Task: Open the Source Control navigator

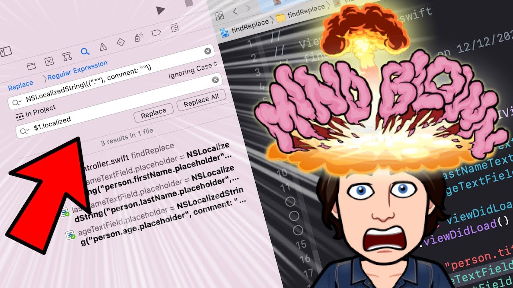Action: [x=49, y=61]
